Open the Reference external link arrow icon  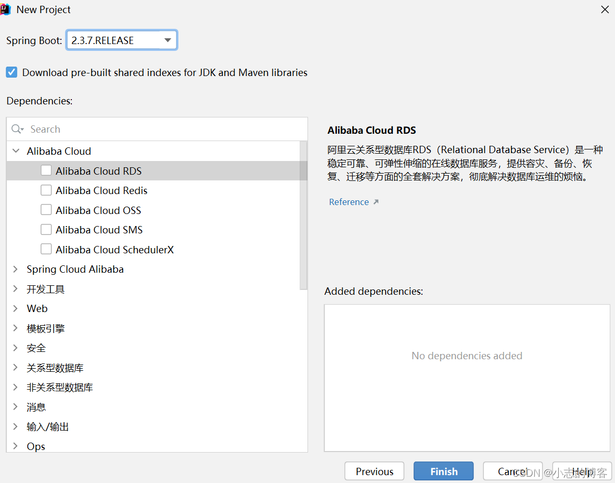[x=376, y=202]
